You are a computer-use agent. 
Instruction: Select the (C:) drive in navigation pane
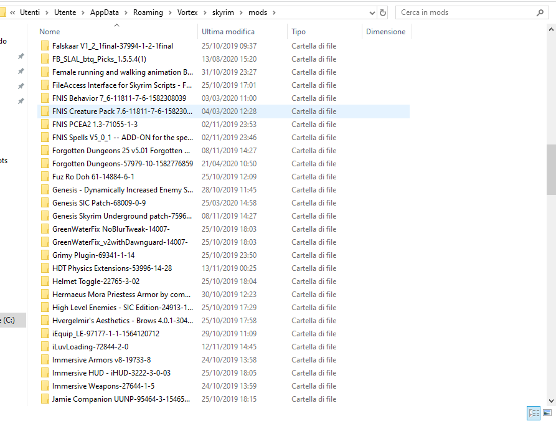click(x=13, y=320)
